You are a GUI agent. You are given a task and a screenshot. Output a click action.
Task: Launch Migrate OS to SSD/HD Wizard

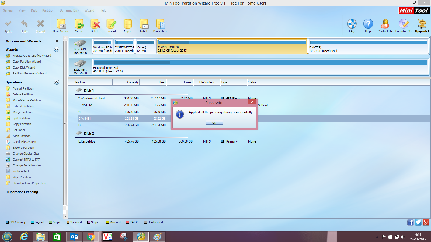[x=32, y=56]
